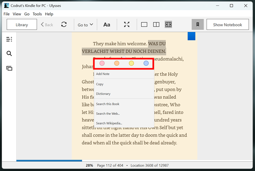Open table of contents sidebar icon
Viewport: 255px width, 171px height.
click(x=9, y=39)
